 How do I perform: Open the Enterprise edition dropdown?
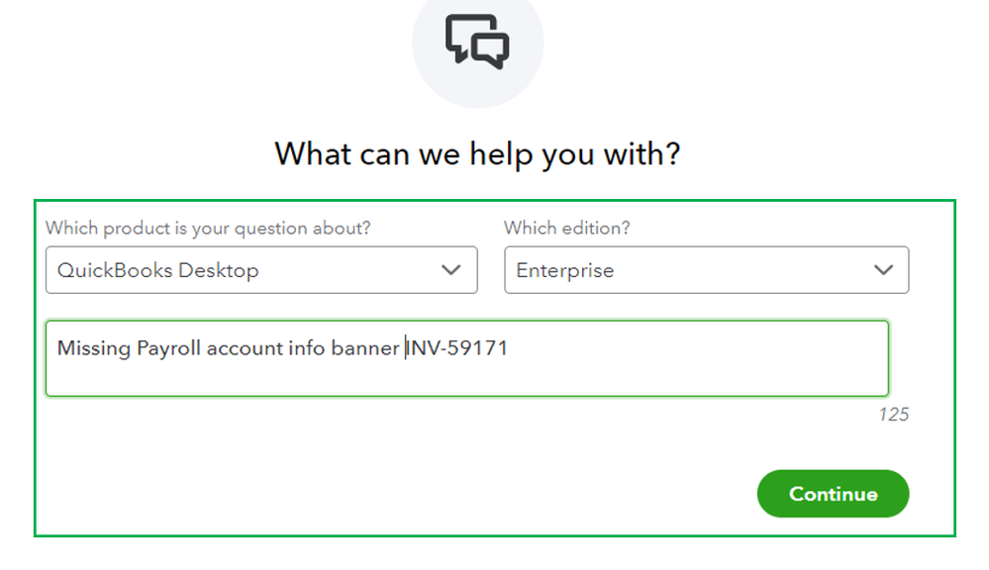pos(706,270)
